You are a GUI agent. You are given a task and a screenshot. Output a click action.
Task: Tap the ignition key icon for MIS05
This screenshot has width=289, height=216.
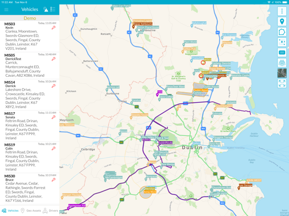click(53, 59)
